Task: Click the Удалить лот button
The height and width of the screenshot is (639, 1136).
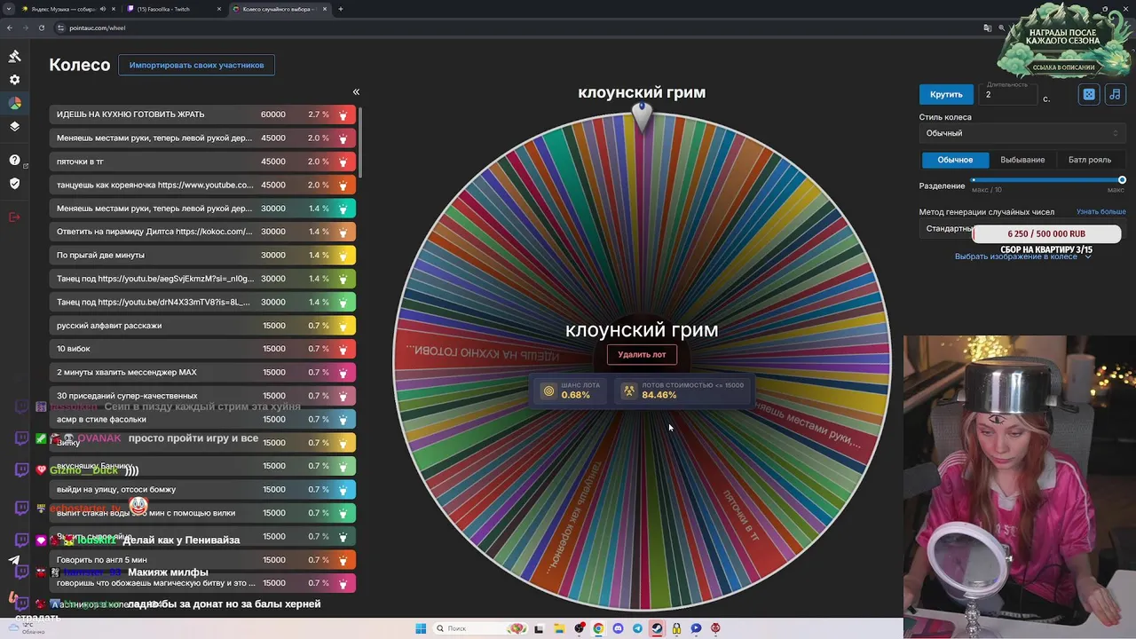Action: (x=642, y=355)
